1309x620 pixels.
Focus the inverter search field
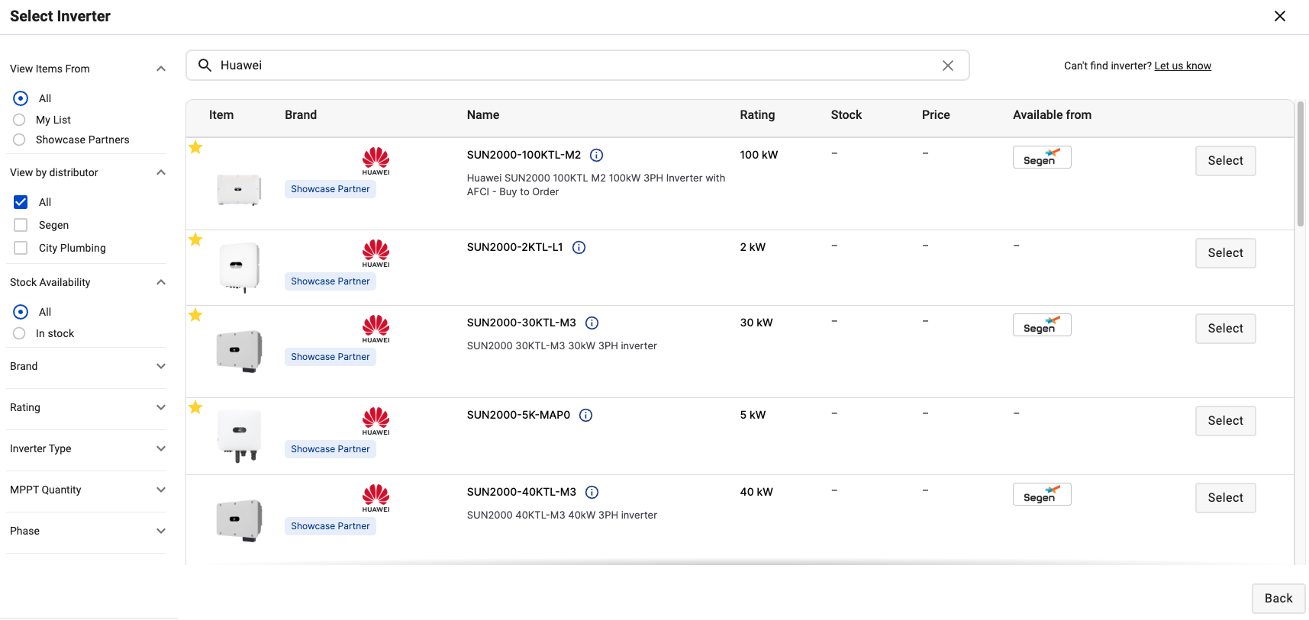pos(578,66)
